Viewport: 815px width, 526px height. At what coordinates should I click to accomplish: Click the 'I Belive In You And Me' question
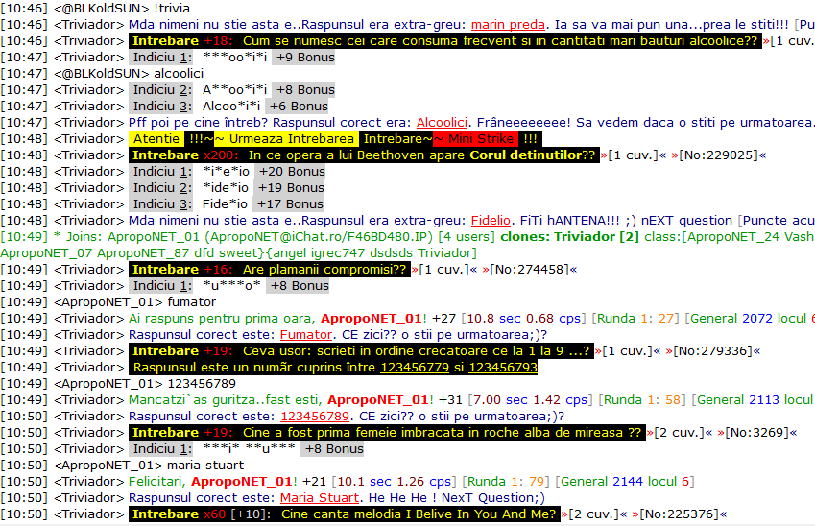pyautogui.click(x=345, y=514)
